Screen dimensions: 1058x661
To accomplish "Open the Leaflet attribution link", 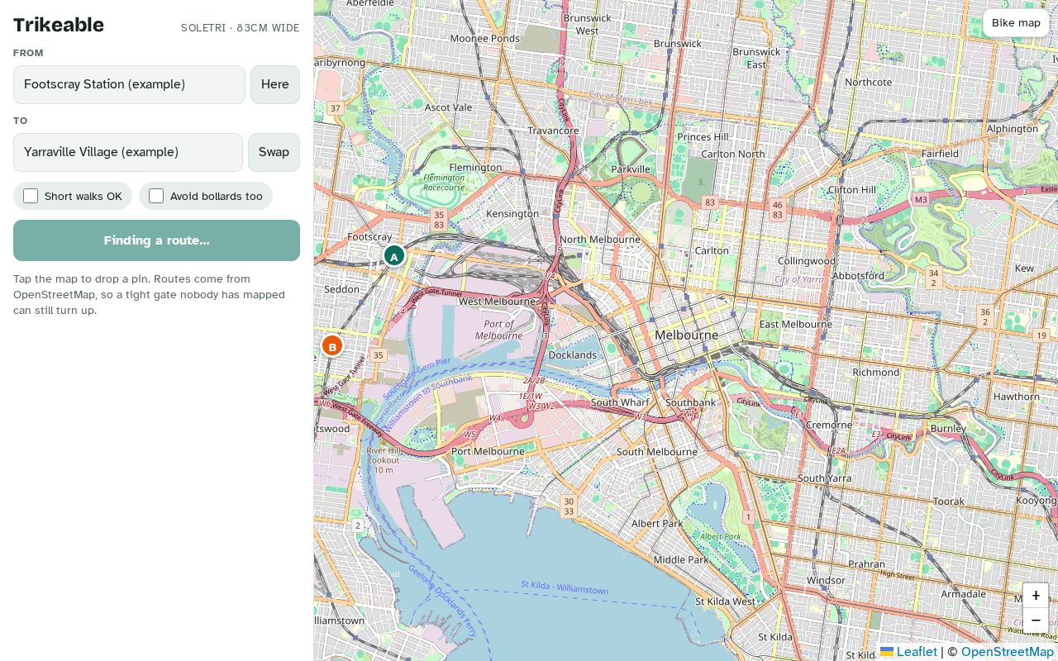I will coord(908,652).
